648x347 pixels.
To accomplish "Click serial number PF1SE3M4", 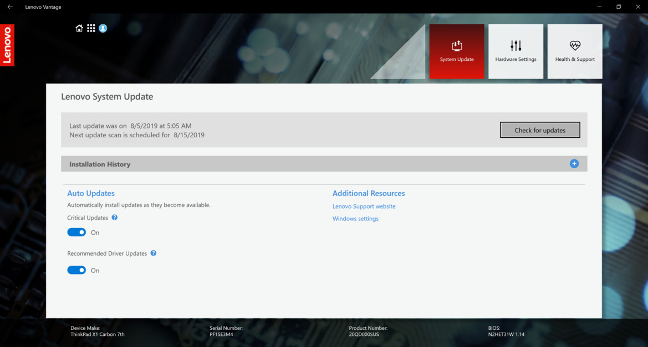I will (221, 335).
